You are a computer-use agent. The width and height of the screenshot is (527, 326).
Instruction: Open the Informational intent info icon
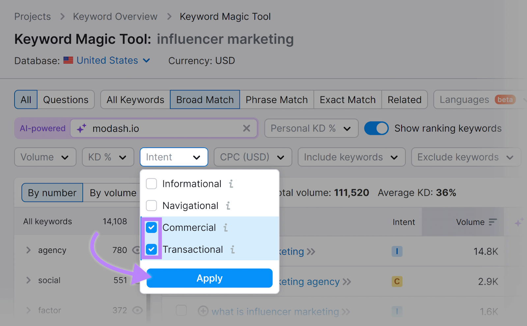coord(231,184)
